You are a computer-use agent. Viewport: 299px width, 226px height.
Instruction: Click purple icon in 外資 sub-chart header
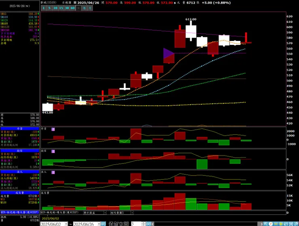pyautogui.click(x=53, y=130)
